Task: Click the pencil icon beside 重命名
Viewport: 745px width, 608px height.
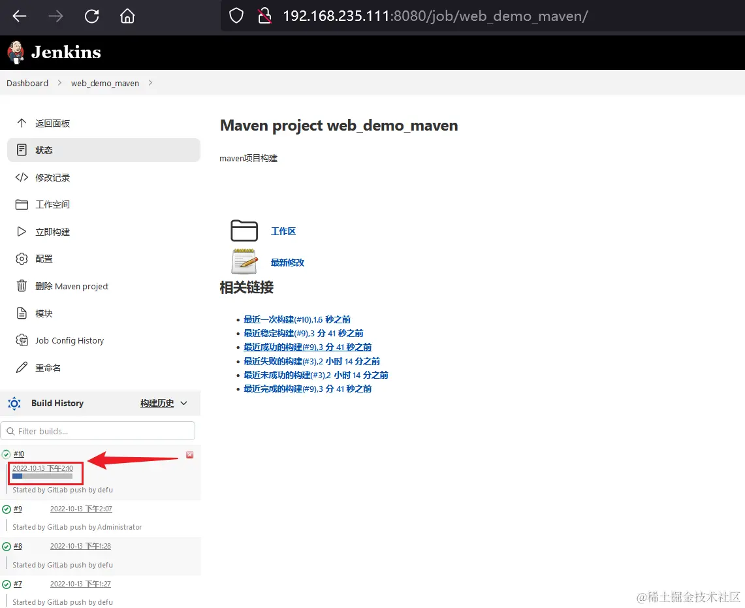Action: [22, 367]
